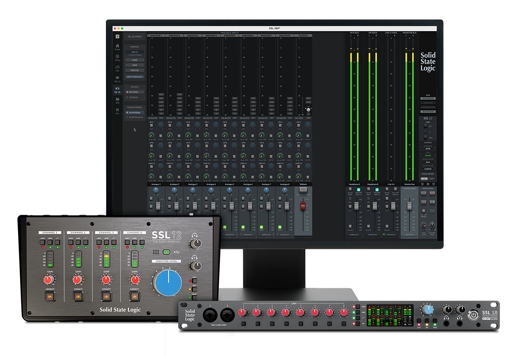Viewport: 519px width, 356px height.
Task: Enable 48V phantom power on Analogue 1
Action: tap(161, 99)
